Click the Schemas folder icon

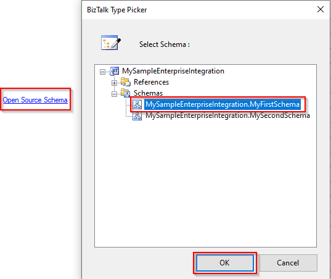coord(126,93)
